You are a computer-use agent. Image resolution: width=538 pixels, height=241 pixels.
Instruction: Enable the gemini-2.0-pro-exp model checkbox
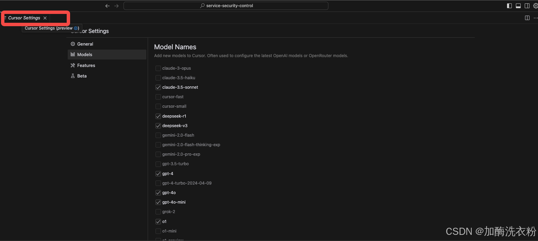158,154
